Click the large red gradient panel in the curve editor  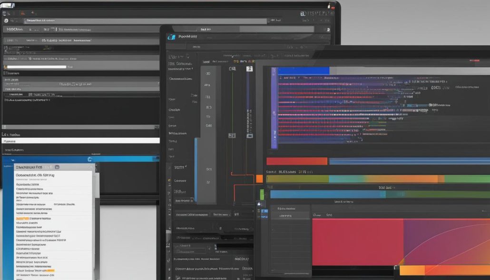pyautogui.click(x=358, y=242)
